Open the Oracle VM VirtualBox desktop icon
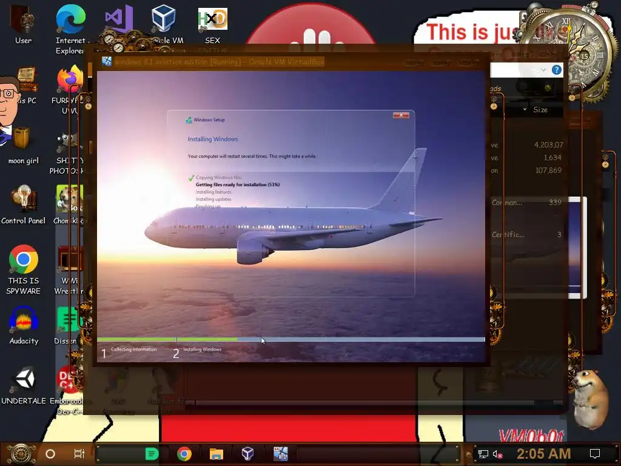The width and height of the screenshot is (621, 466). click(164, 24)
